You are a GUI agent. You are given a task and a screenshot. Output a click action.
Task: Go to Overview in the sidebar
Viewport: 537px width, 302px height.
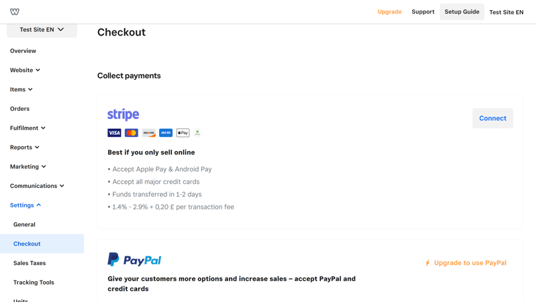(x=23, y=51)
